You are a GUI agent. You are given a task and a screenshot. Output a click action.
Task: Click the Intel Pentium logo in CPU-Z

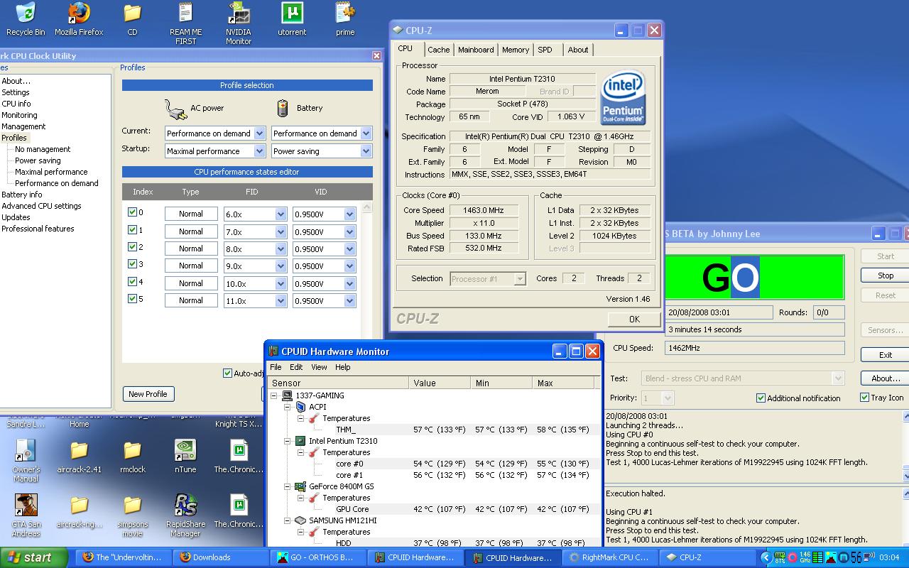pyautogui.click(x=623, y=97)
